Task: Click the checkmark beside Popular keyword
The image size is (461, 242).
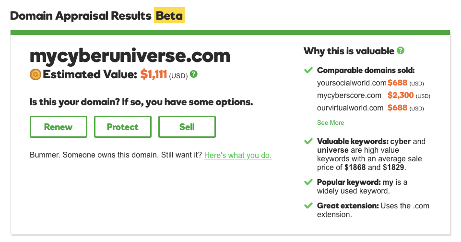Action: [308, 182]
